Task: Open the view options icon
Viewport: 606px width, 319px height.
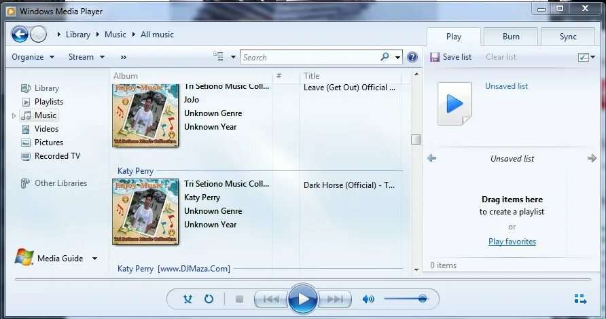Action: [218, 57]
